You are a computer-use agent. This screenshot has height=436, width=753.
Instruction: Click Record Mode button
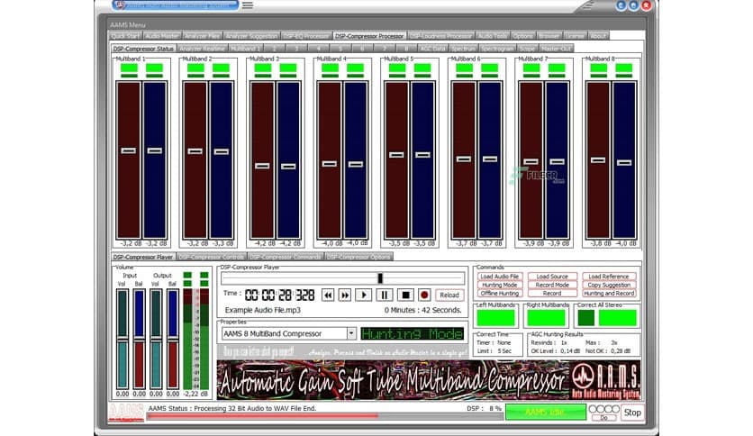coord(552,285)
